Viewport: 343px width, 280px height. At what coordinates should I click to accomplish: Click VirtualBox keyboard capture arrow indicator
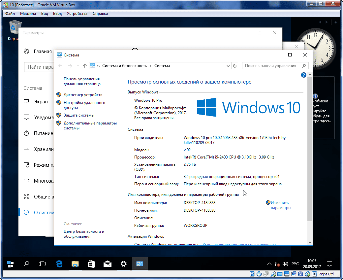coord(314,274)
